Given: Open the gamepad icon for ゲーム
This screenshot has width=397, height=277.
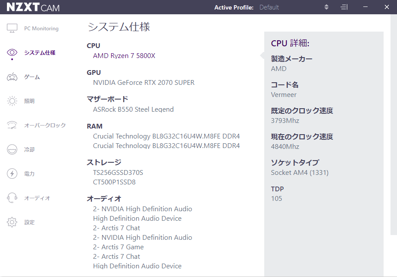Looking at the screenshot, I should (x=12, y=77).
